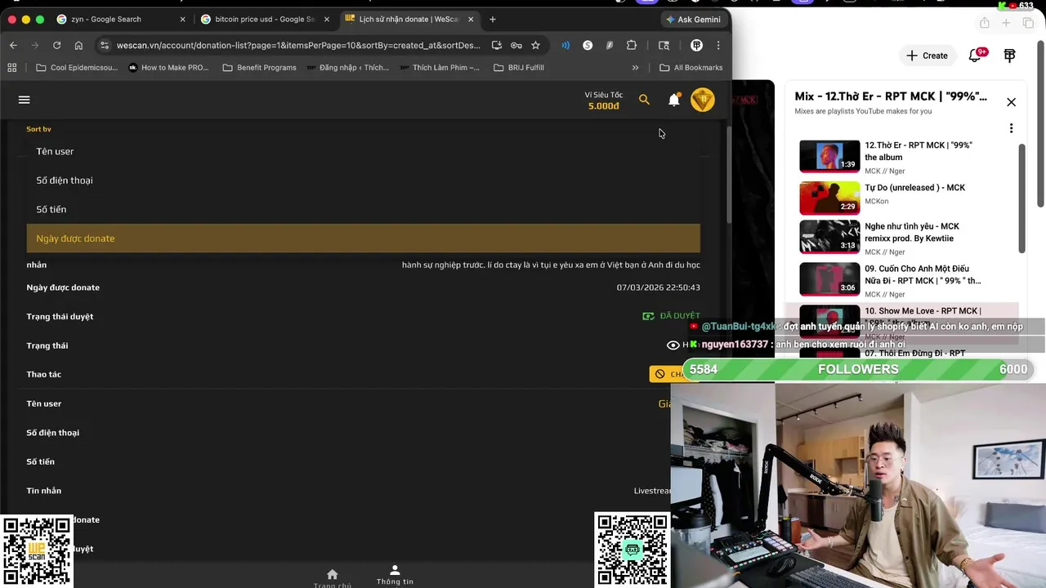1046x588 pixels.
Task: Play 12.Thờ Er - RPT MCK thumbnail
Action: click(x=829, y=157)
